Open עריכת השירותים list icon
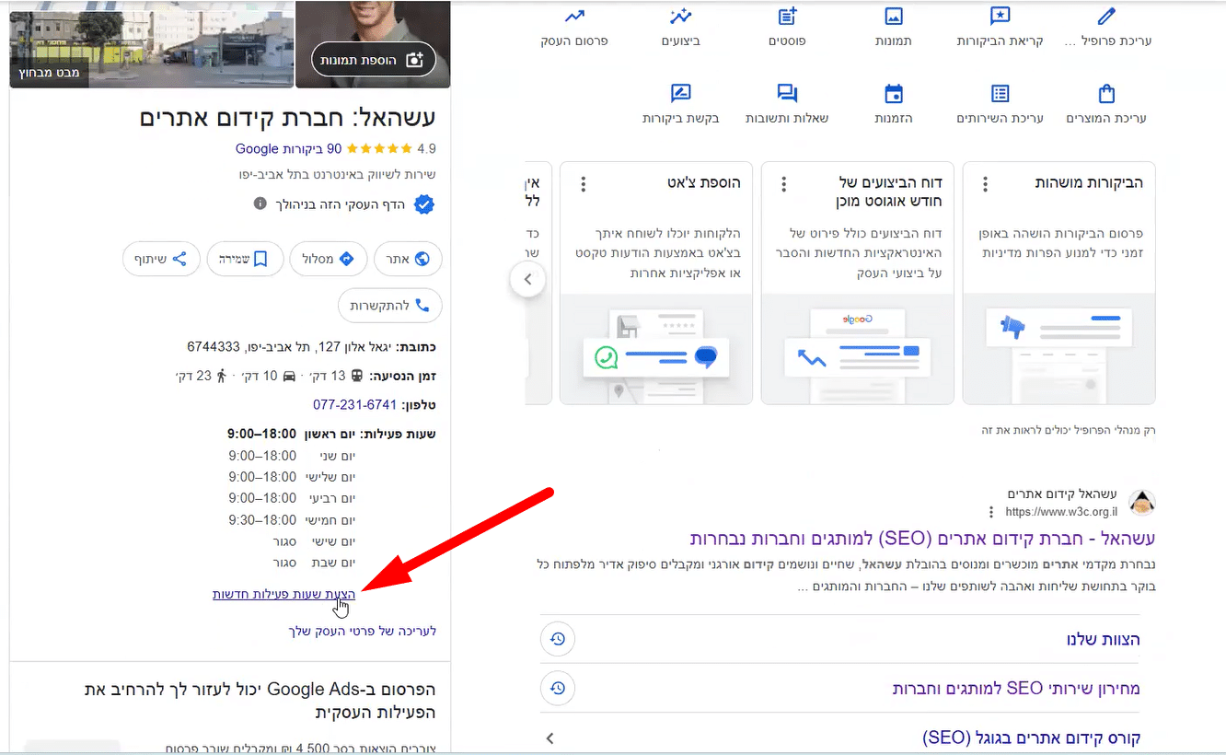The width and height of the screenshot is (1226, 755). [1000, 94]
